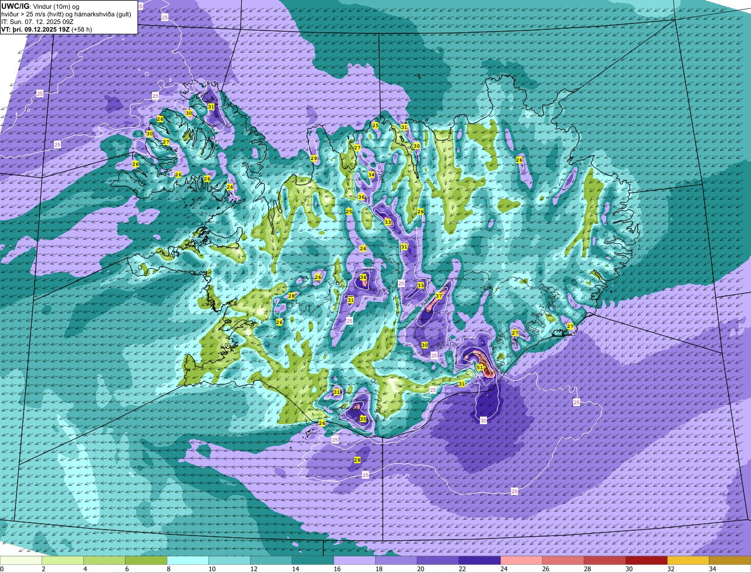Click the white '30' contour label over the sea
751x573 pixels.
pyautogui.click(x=483, y=420)
